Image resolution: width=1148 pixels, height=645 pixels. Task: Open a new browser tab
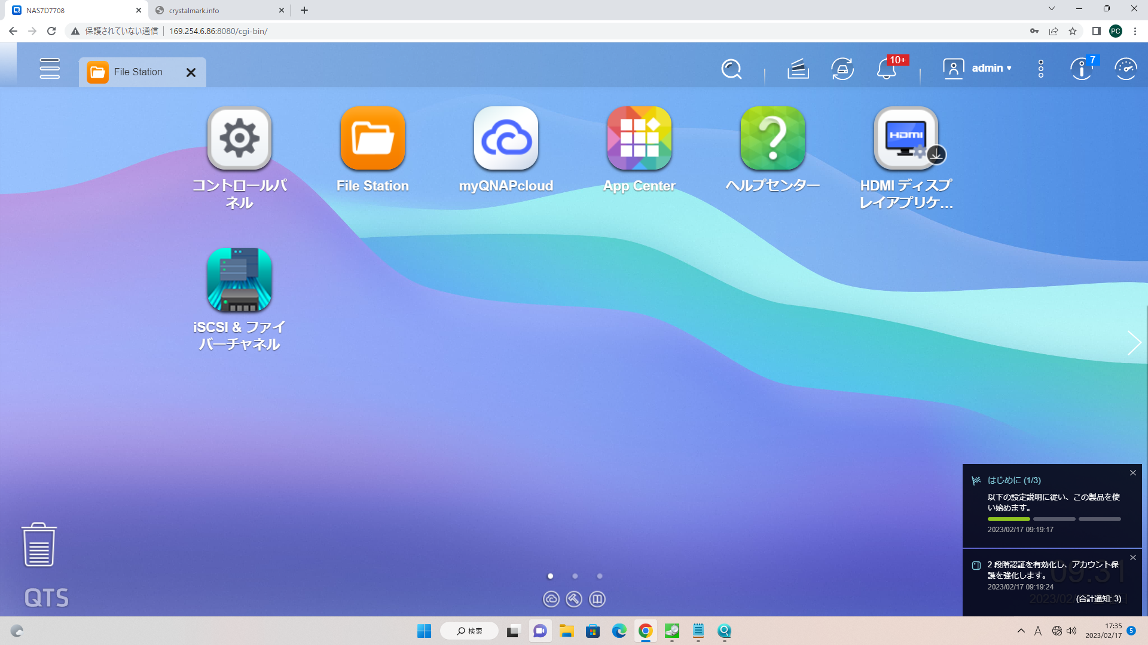click(304, 10)
